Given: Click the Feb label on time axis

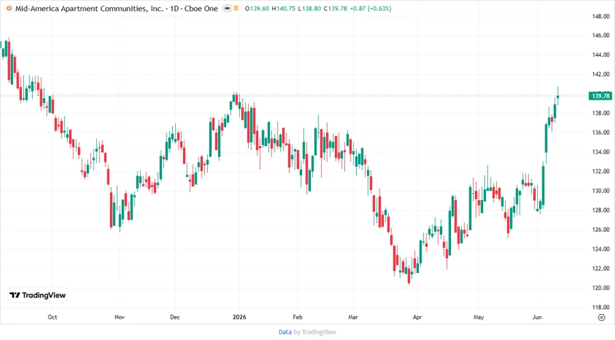Looking at the screenshot, I should click(298, 317).
